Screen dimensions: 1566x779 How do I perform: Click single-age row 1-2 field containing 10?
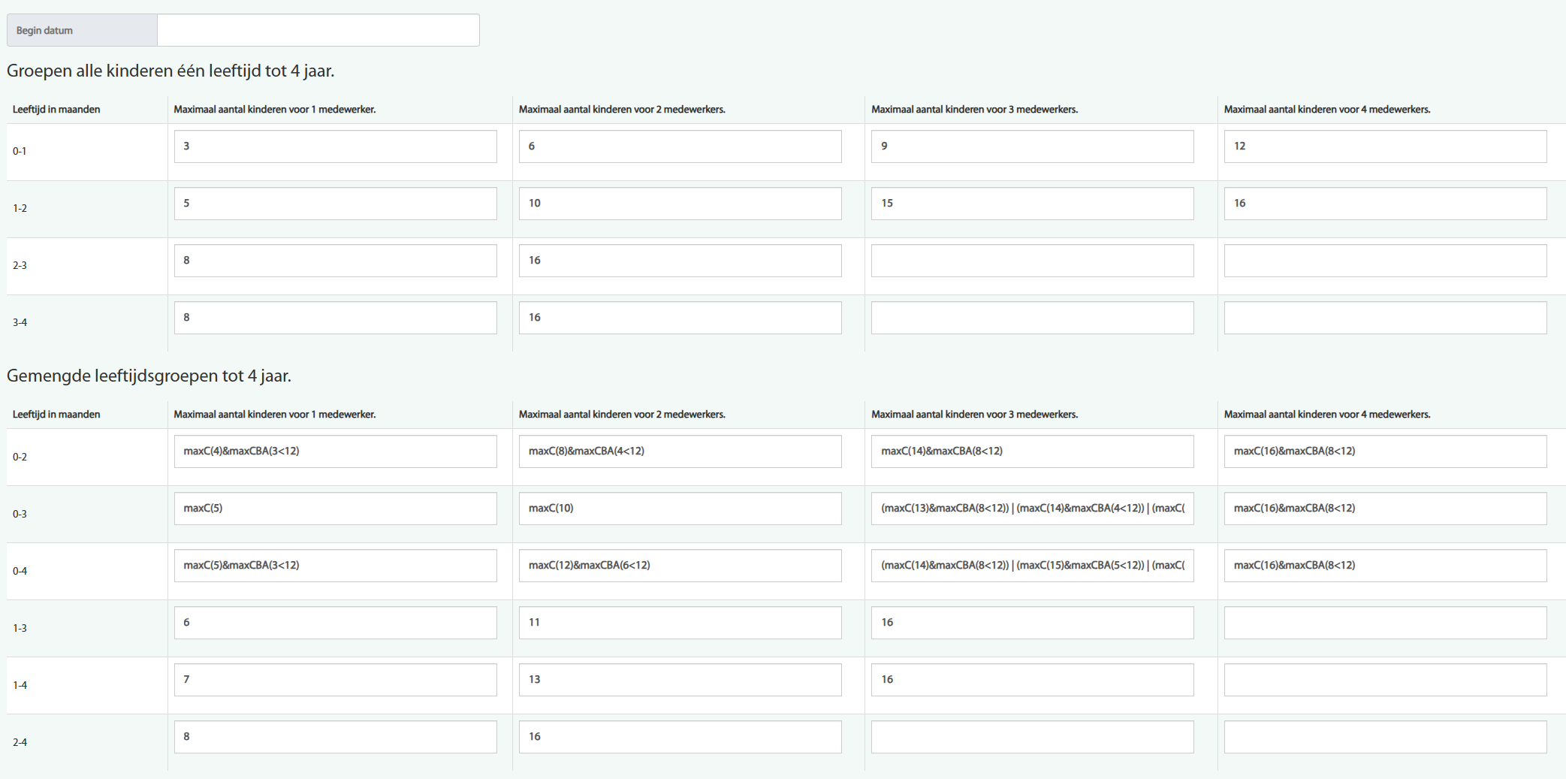(680, 204)
